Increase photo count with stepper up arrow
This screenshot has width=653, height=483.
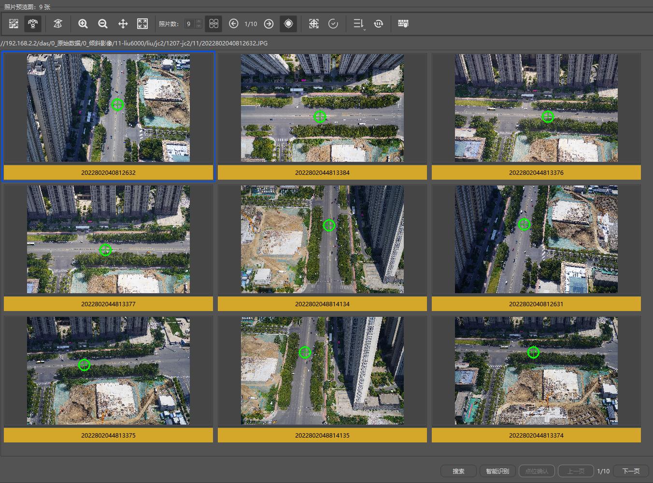click(199, 21)
